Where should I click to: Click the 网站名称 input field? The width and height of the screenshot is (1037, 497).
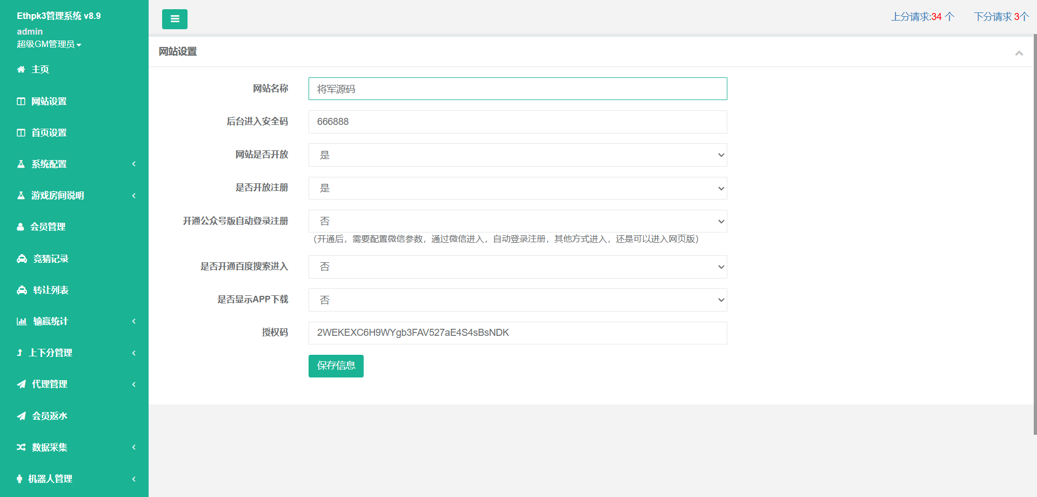tap(517, 89)
